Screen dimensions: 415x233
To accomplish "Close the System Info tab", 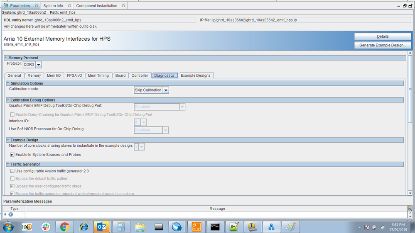I will click(69, 5).
